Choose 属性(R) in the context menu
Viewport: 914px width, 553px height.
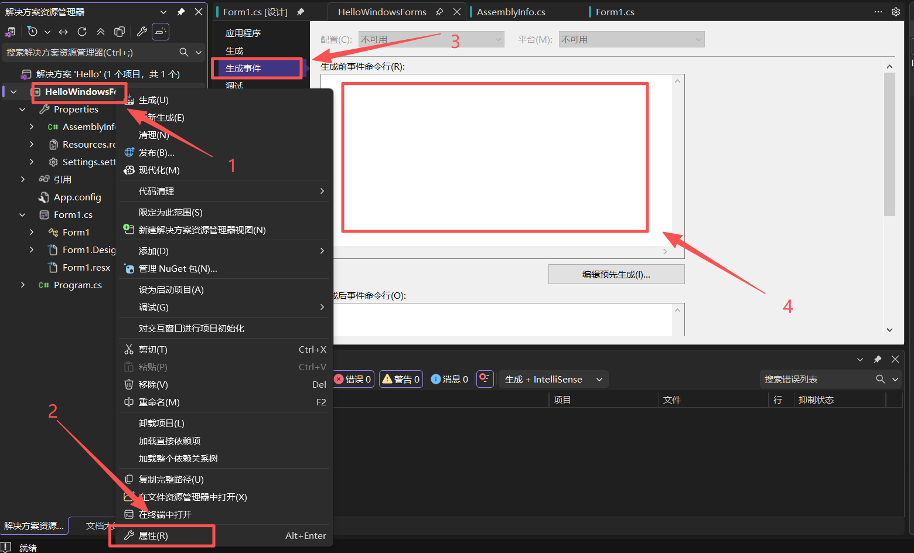click(x=225, y=536)
